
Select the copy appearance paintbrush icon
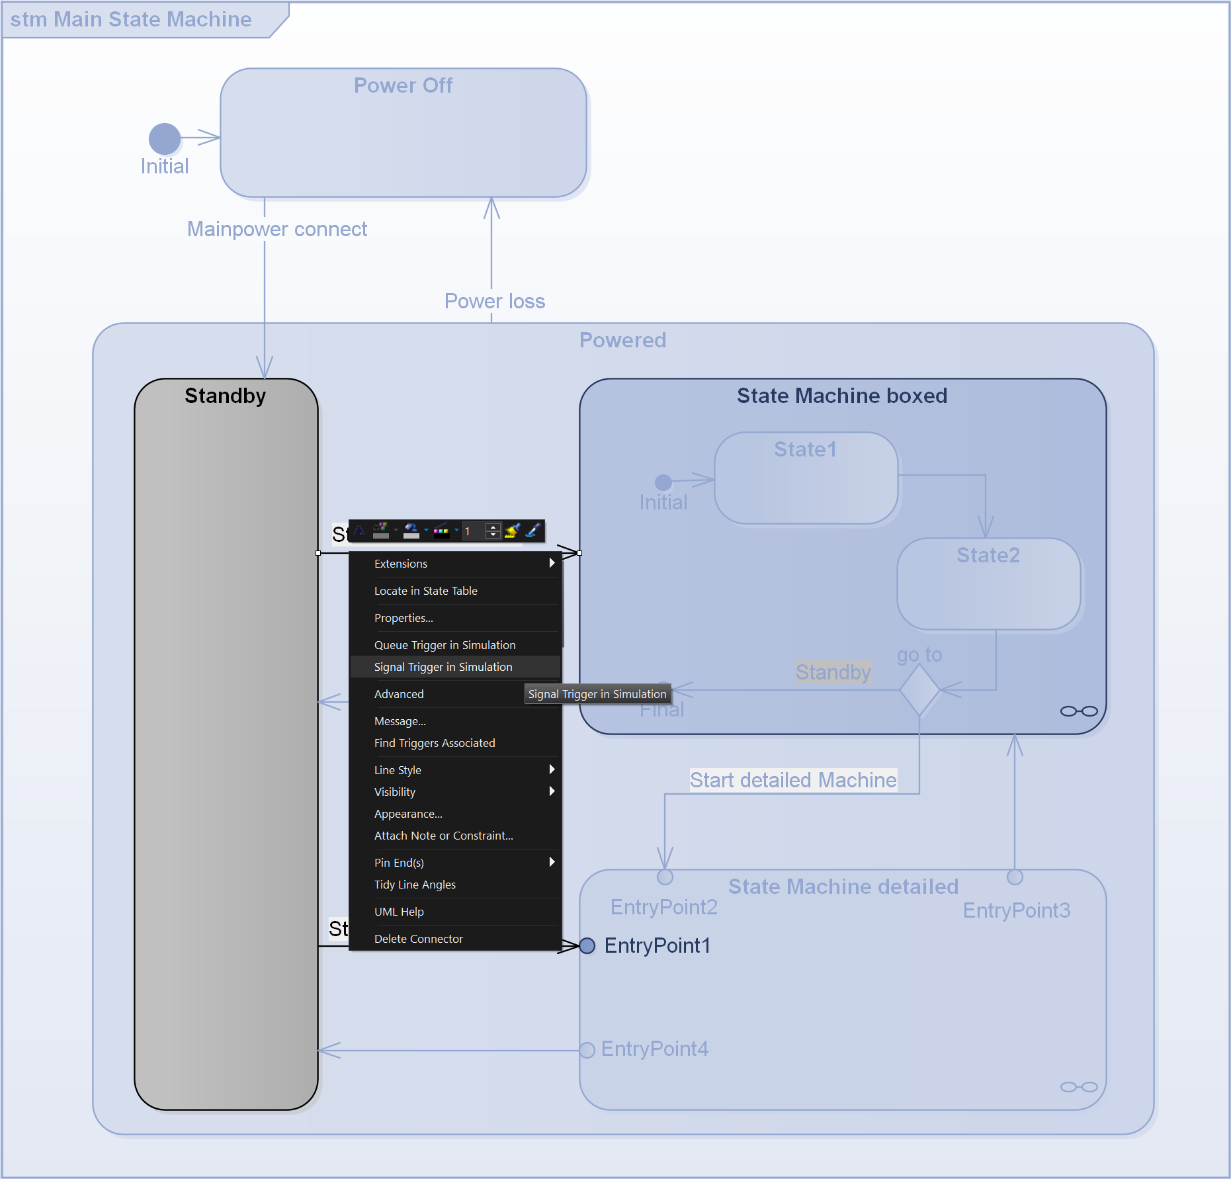coord(511,529)
